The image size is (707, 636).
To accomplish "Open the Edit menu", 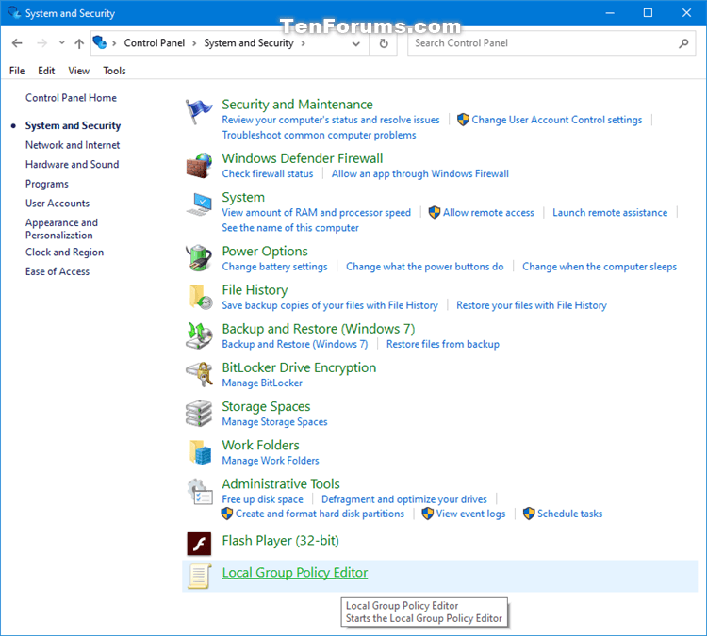I will (46, 71).
